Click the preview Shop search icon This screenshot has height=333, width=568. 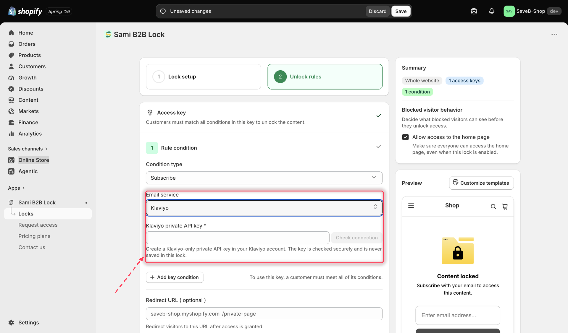coord(493,207)
